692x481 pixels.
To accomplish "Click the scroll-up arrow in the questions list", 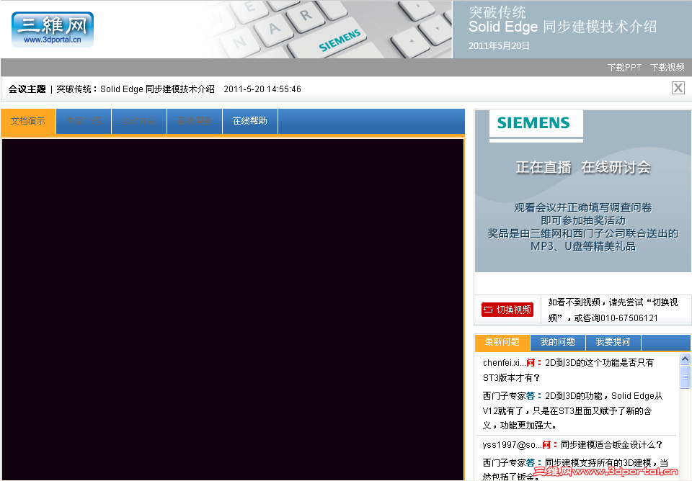I will [x=685, y=359].
